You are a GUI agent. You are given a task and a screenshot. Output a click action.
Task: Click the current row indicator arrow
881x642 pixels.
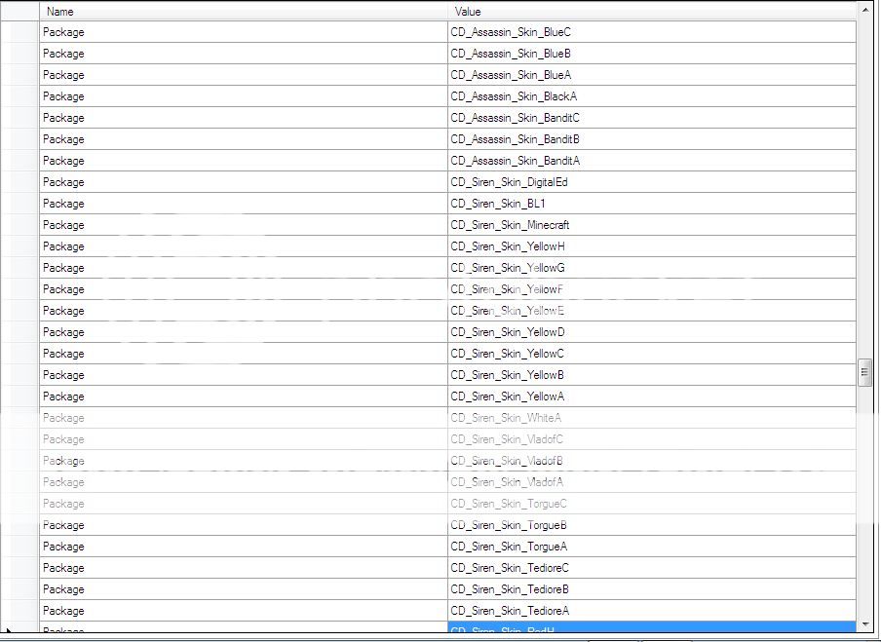[x=10, y=630]
